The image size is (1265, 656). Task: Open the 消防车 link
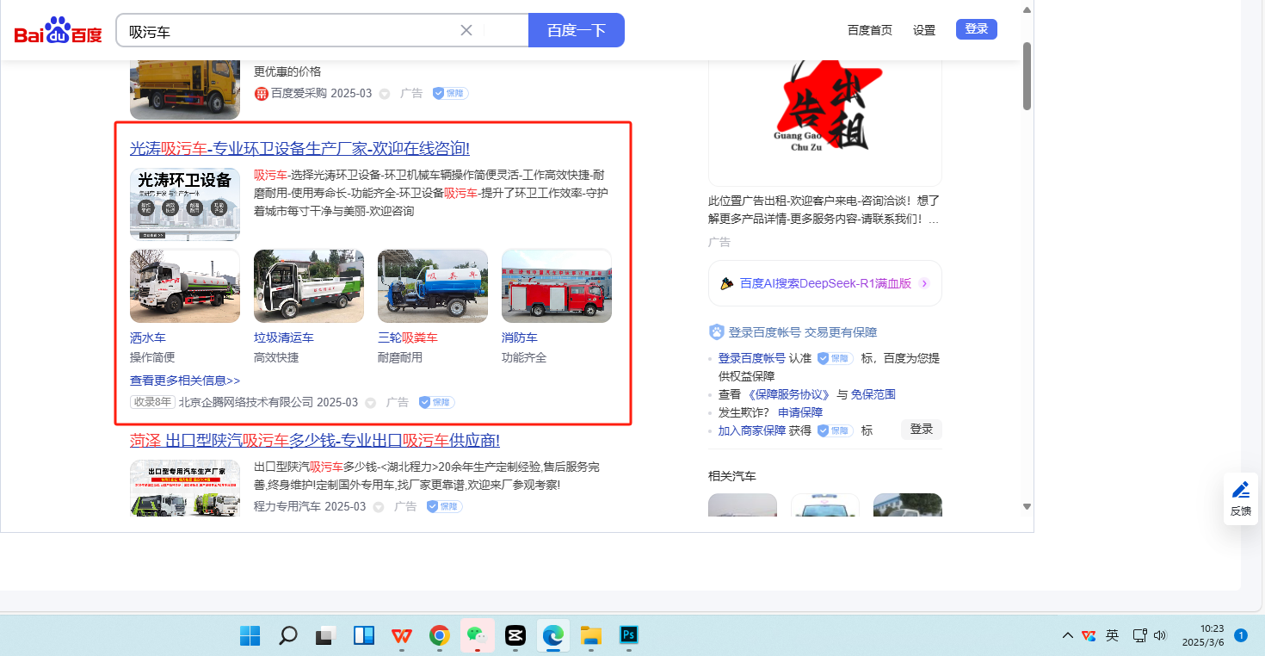520,337
